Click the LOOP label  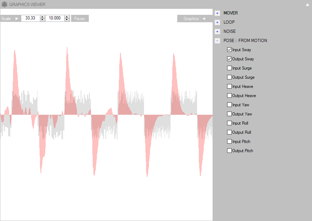(x=229, y=22)
